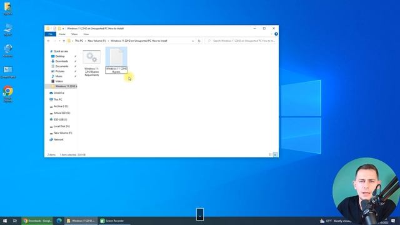Viewport: 400px width, 225px height.
Task: Open Pictures in Quick access
Action: click(x=60, y=71)
